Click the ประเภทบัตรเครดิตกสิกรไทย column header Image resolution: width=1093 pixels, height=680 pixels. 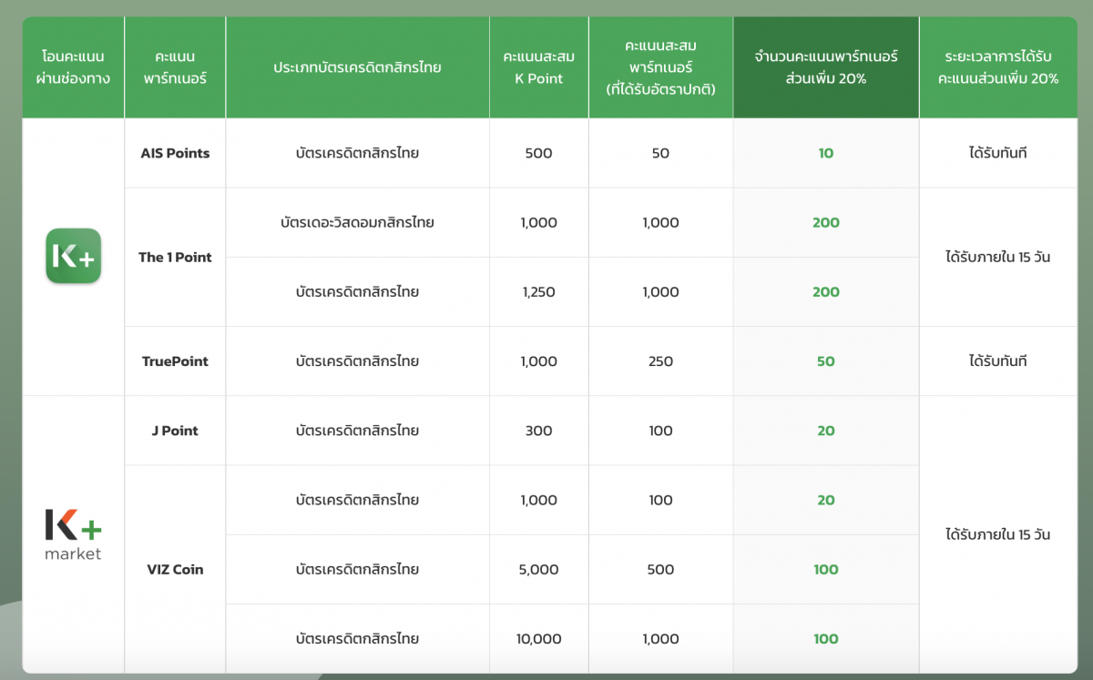(x=357, y=67)
